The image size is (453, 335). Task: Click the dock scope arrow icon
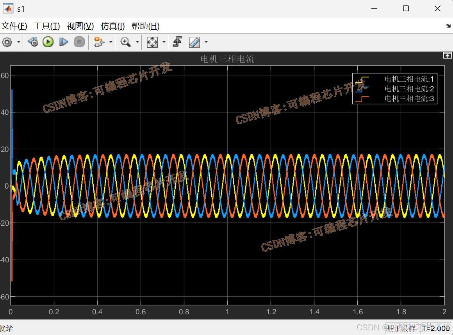tap(448, 26)
